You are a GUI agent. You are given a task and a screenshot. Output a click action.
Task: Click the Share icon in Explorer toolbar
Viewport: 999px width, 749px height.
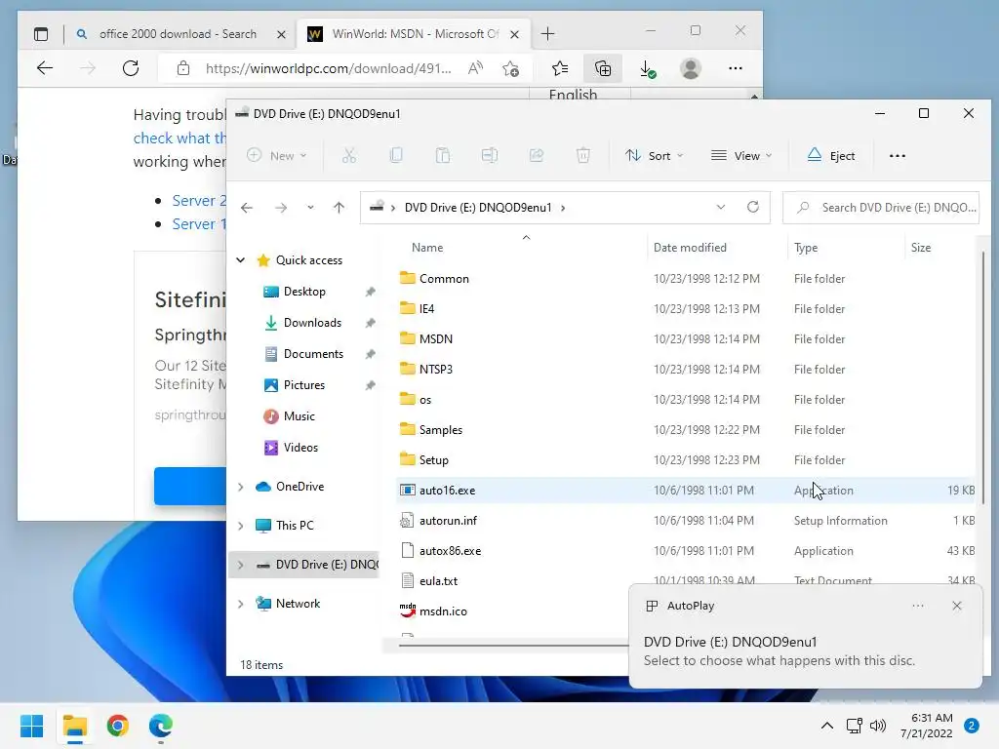point(537,155)
